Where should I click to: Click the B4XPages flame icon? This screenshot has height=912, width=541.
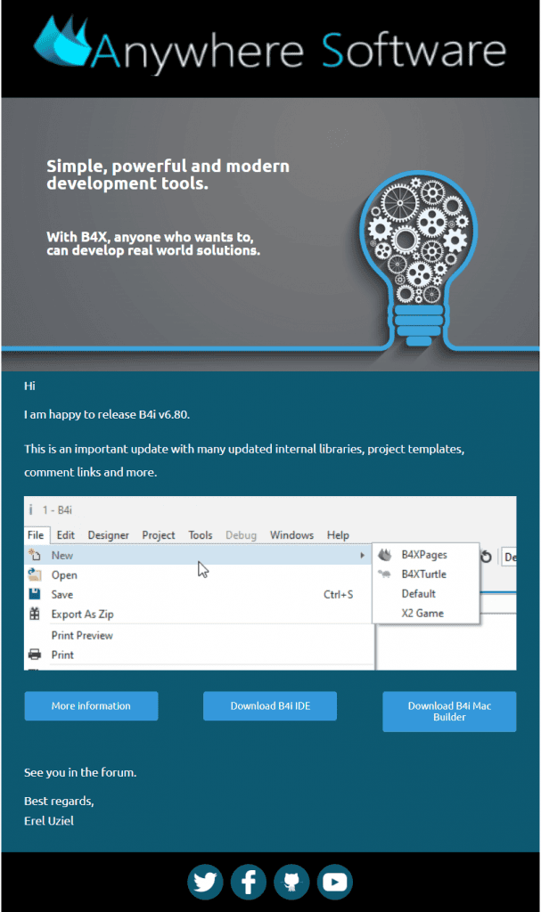(x=385, y=555)
